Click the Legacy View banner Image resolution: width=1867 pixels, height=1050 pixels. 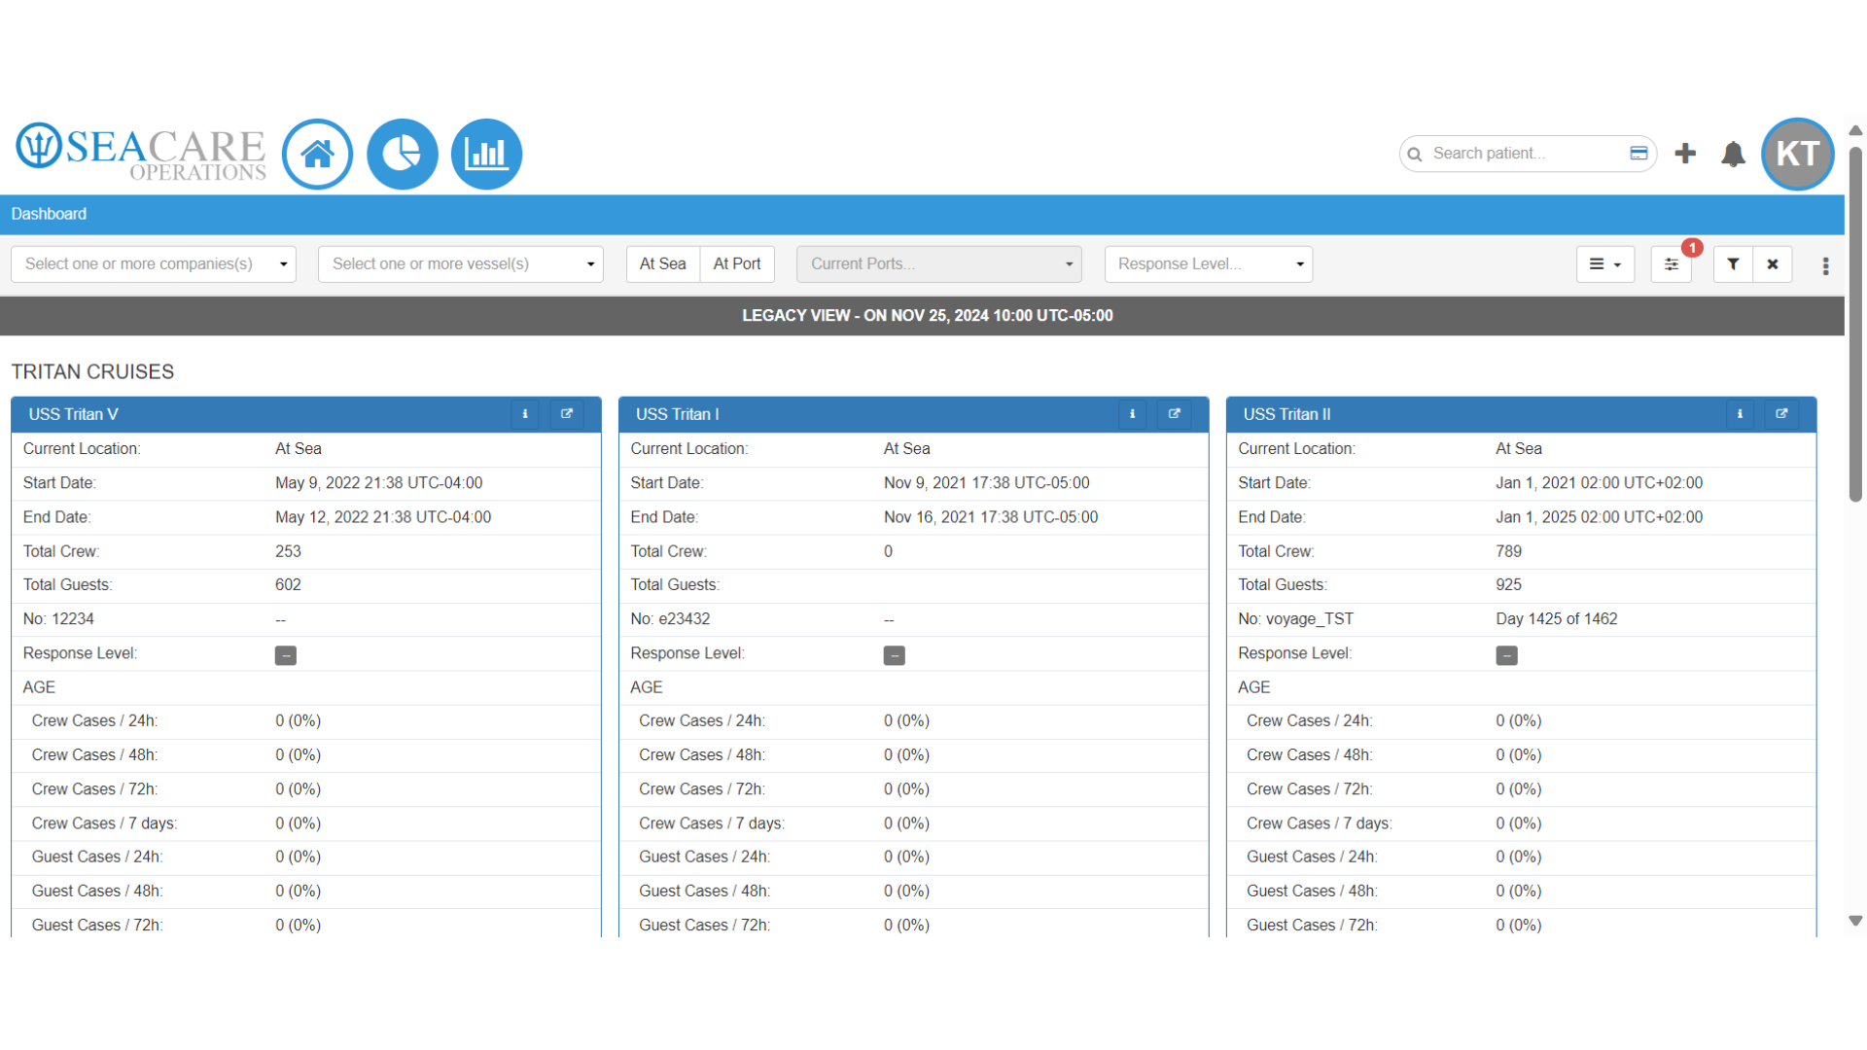click(922, 316)
